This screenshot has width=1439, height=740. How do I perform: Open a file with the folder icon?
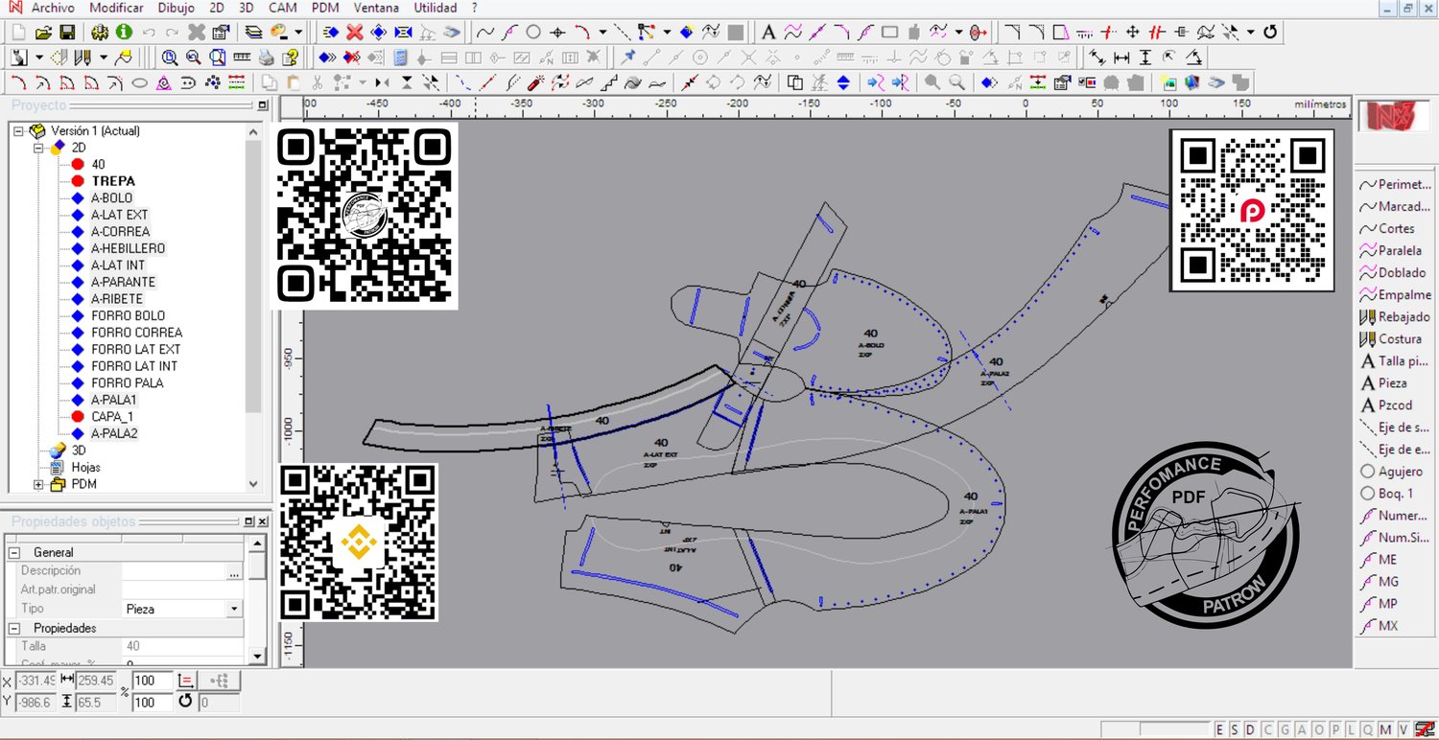click(43, 33)
